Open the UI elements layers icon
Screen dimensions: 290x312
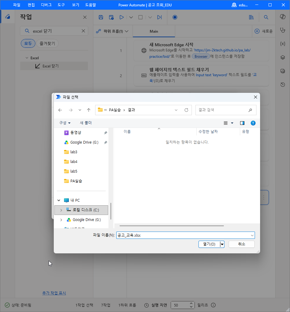(x=283, y=57)
